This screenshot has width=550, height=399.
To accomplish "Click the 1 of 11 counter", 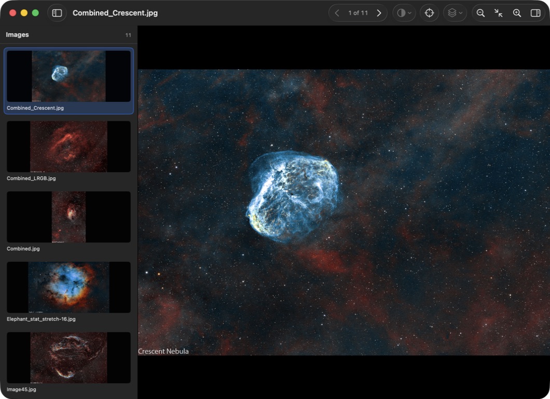I will [x=358, y=13].
